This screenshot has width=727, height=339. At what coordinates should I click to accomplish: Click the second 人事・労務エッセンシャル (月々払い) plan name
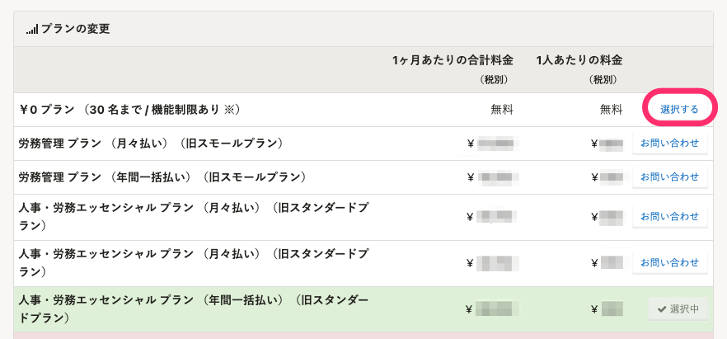pyautogui.click(x=194, y=263)
